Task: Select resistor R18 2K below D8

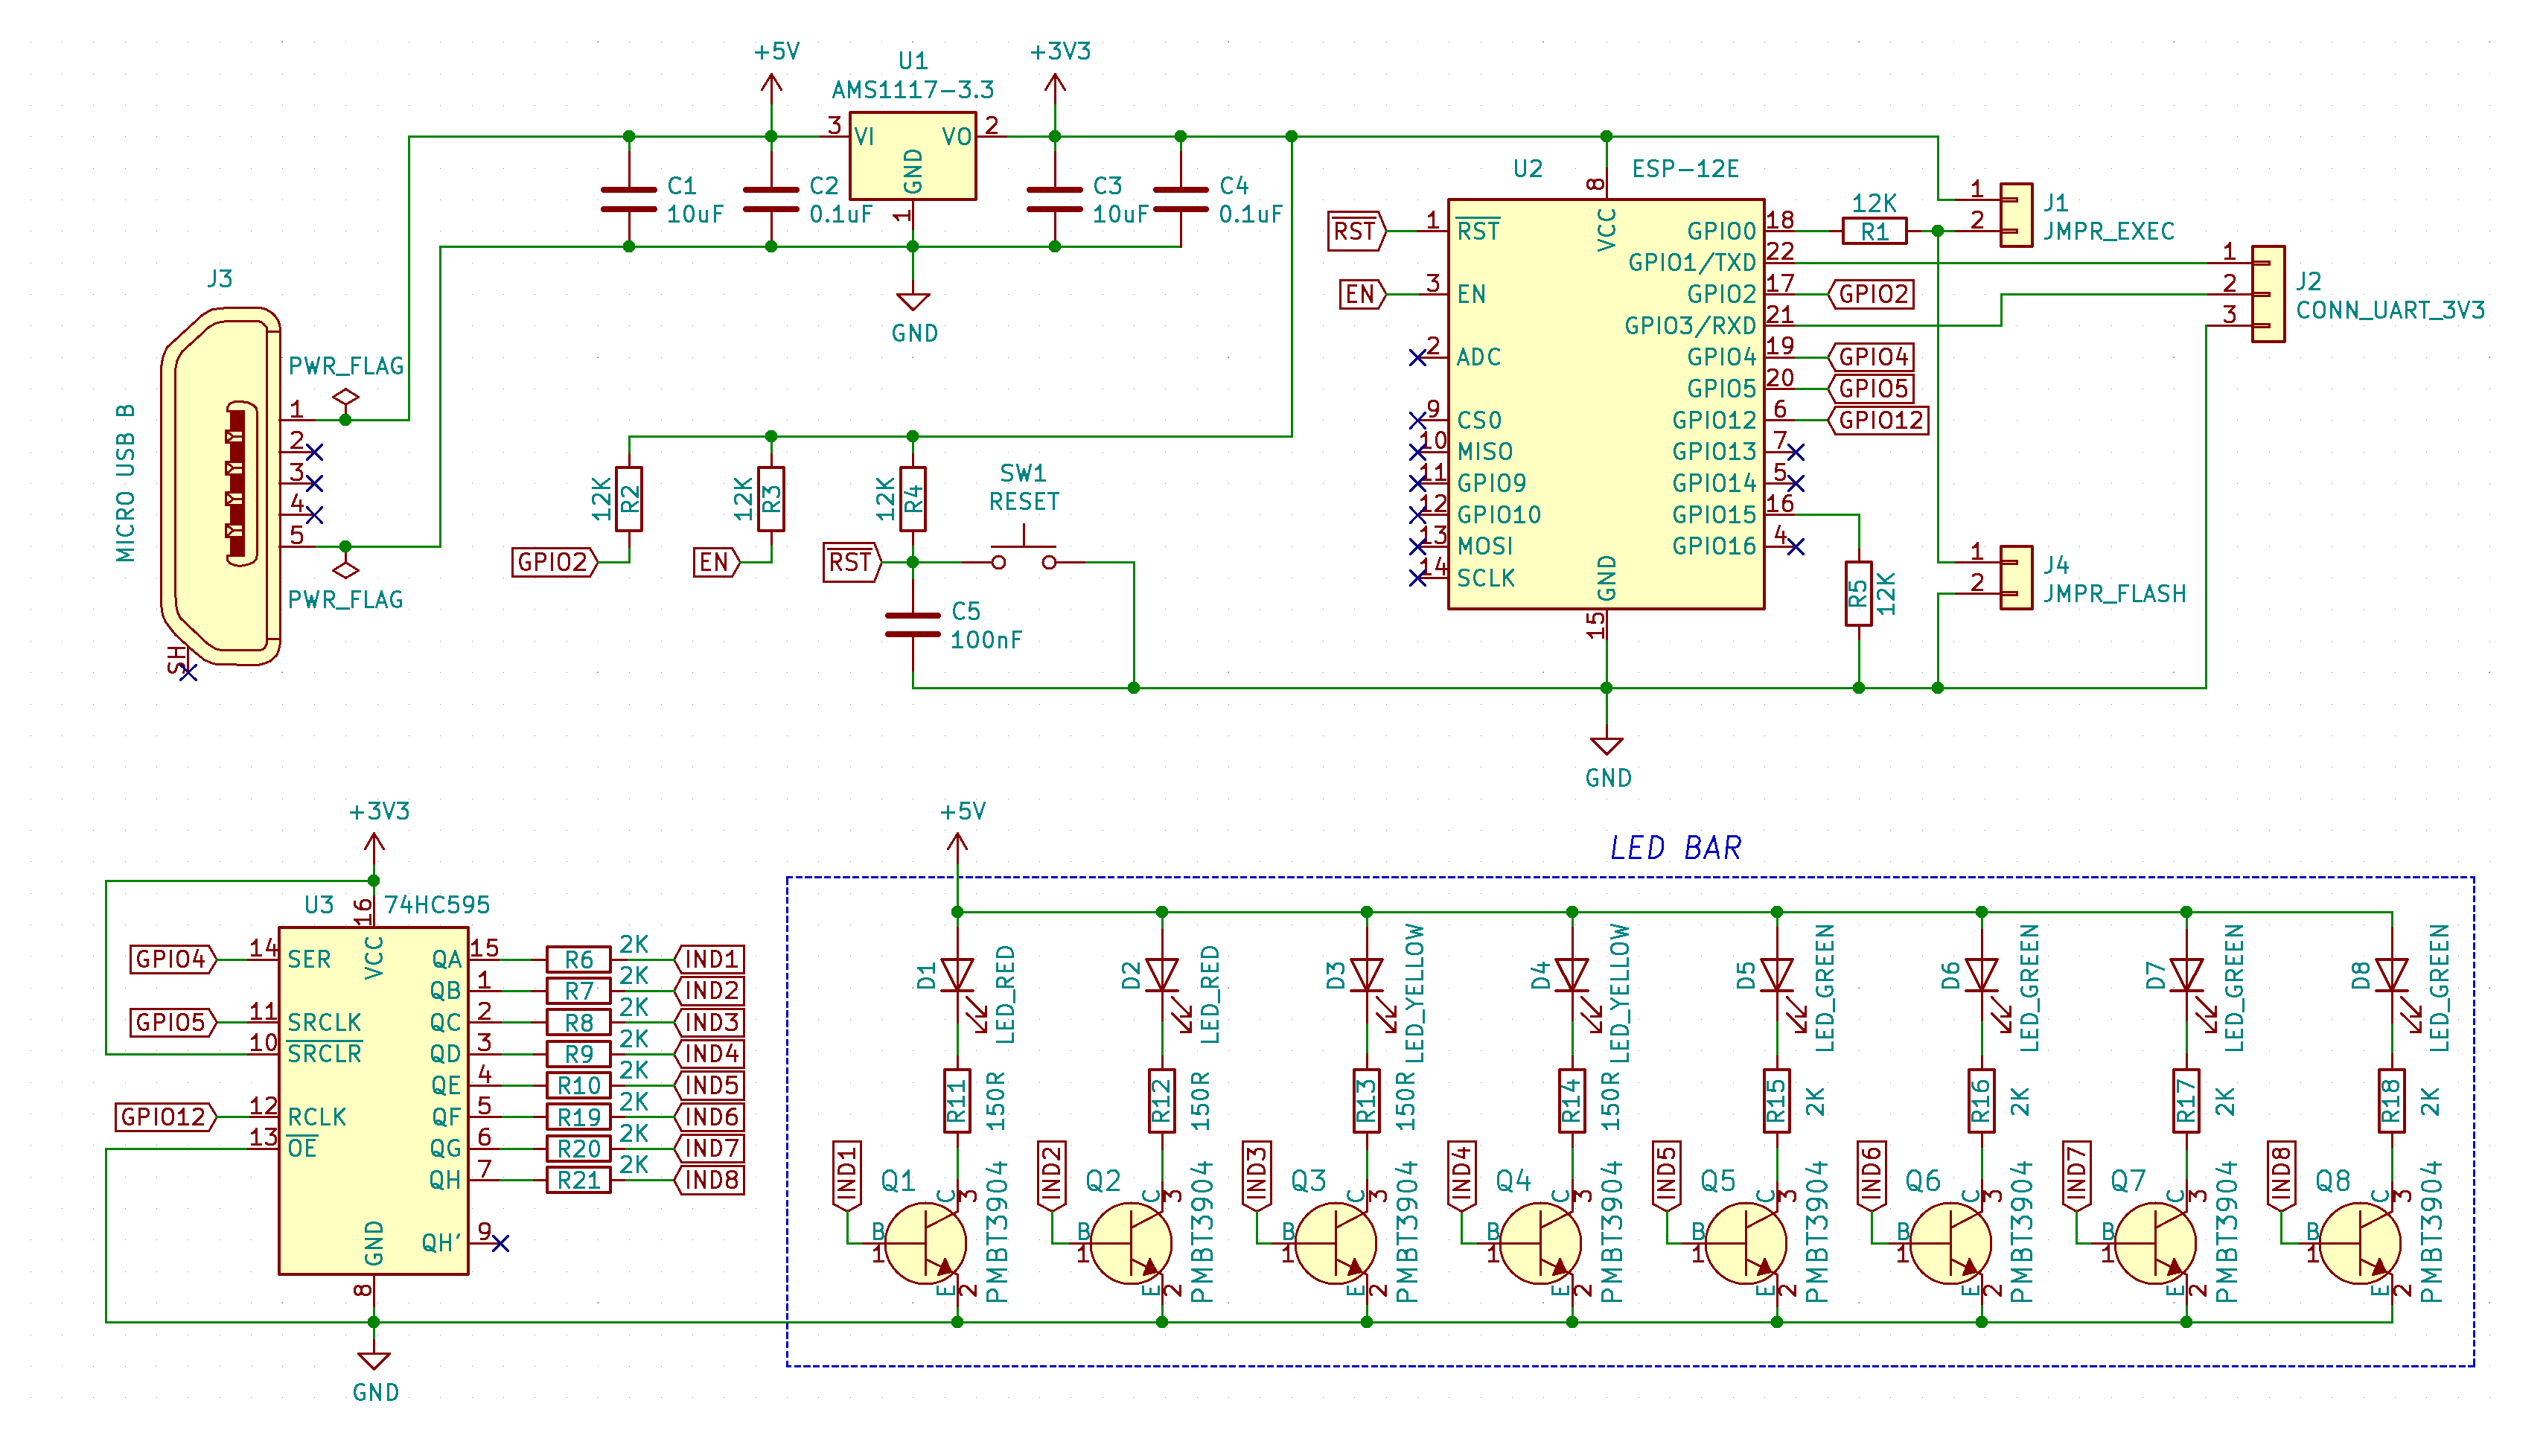Action: [x=2392, y=1101]
